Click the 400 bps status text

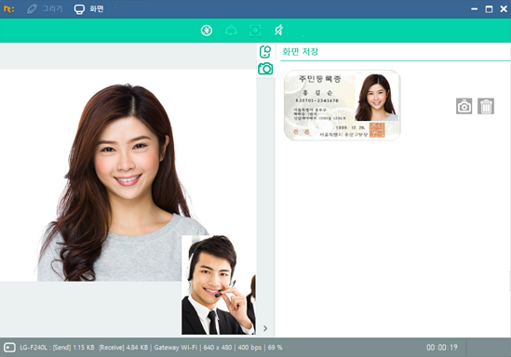tap(249, 348)
